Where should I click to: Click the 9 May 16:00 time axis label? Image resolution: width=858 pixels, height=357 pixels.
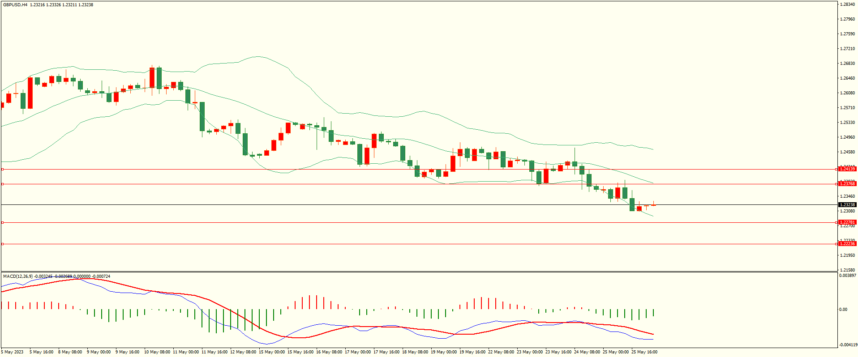[x=127, y=352]
